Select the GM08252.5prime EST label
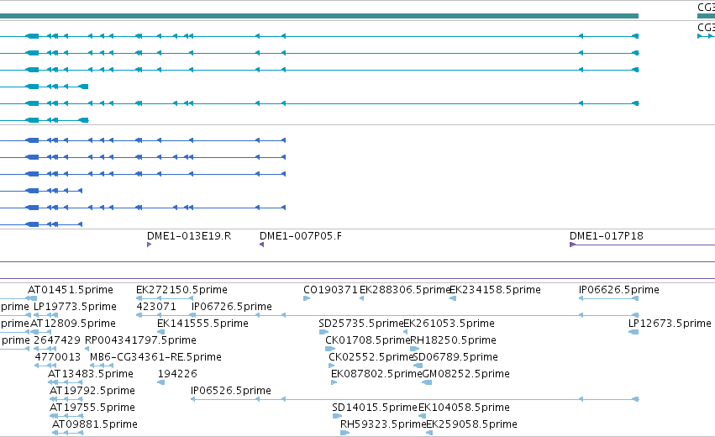Screen dimensions: 715x437 tap(465, 374)
